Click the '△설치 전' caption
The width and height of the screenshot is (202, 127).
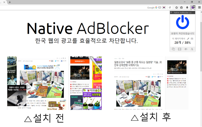tap(44, 118)
